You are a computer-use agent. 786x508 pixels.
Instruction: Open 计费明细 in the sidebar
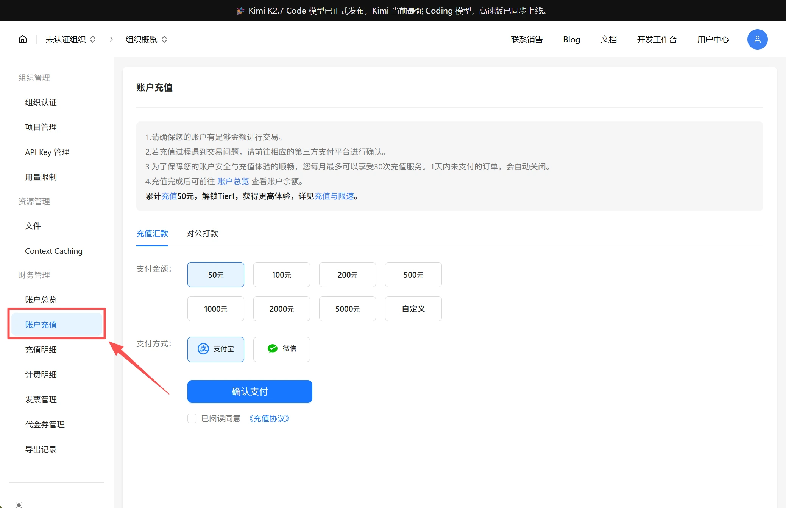[57, 374]
